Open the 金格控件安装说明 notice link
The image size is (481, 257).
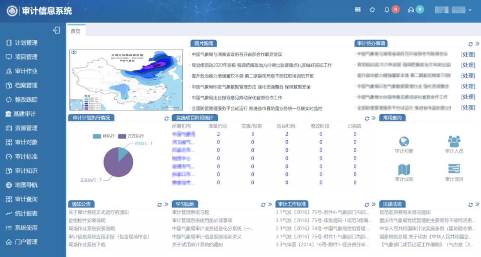pos(87,220)
